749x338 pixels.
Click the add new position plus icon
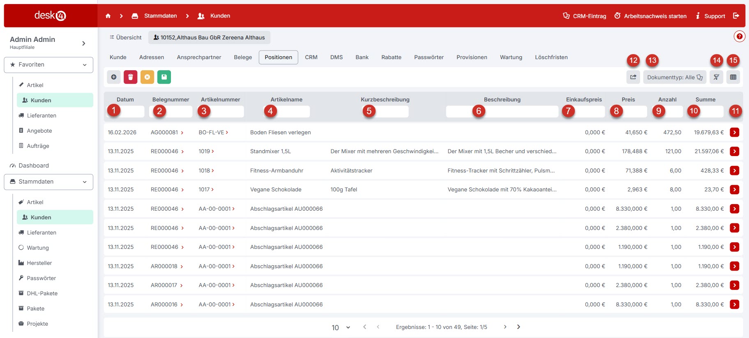[x=114, y=77]
